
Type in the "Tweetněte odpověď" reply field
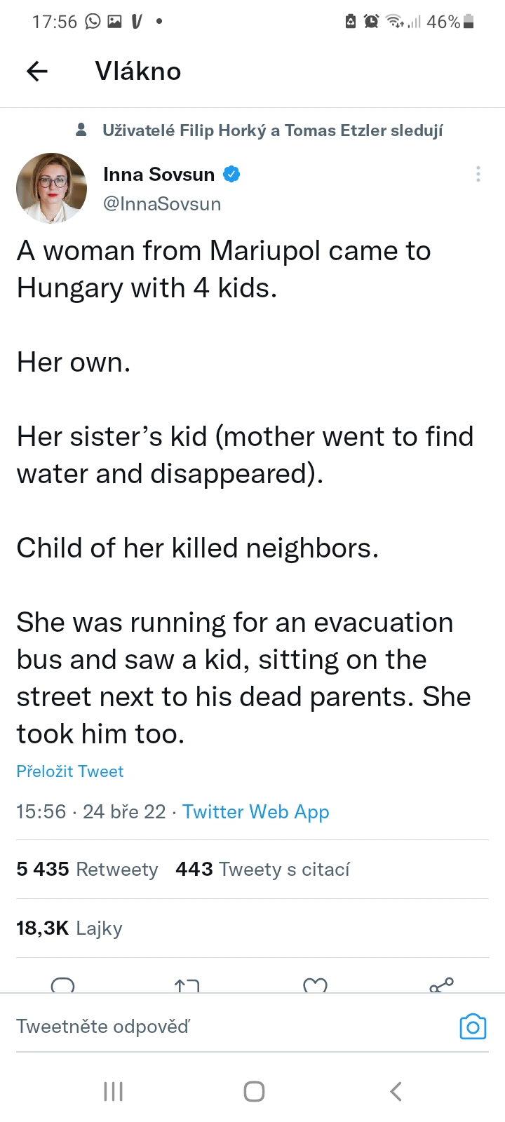click(x=210, y=1027)
